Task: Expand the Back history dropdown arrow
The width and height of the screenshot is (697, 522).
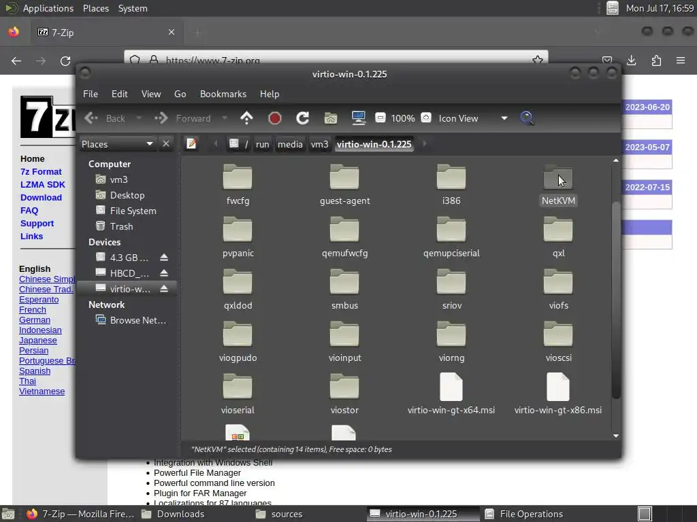Action: click(x=139, y=118)
